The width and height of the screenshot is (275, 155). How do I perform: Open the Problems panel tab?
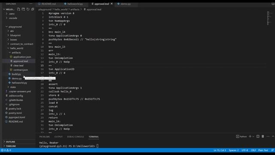point(45,137)
